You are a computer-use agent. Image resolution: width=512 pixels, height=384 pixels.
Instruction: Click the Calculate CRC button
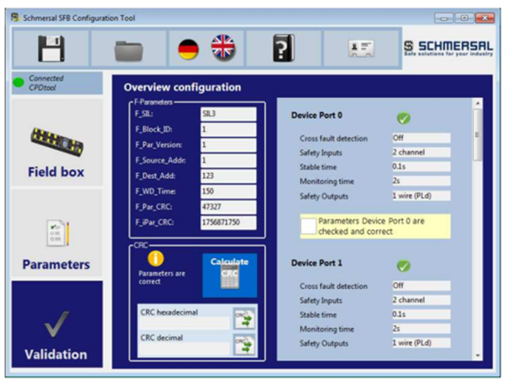[229, 275]
